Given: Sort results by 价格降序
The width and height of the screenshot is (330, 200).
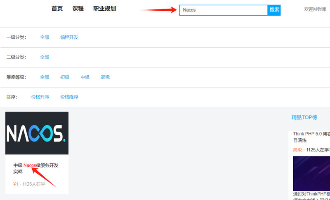Looking at the screenshot, I should [69, 97].
